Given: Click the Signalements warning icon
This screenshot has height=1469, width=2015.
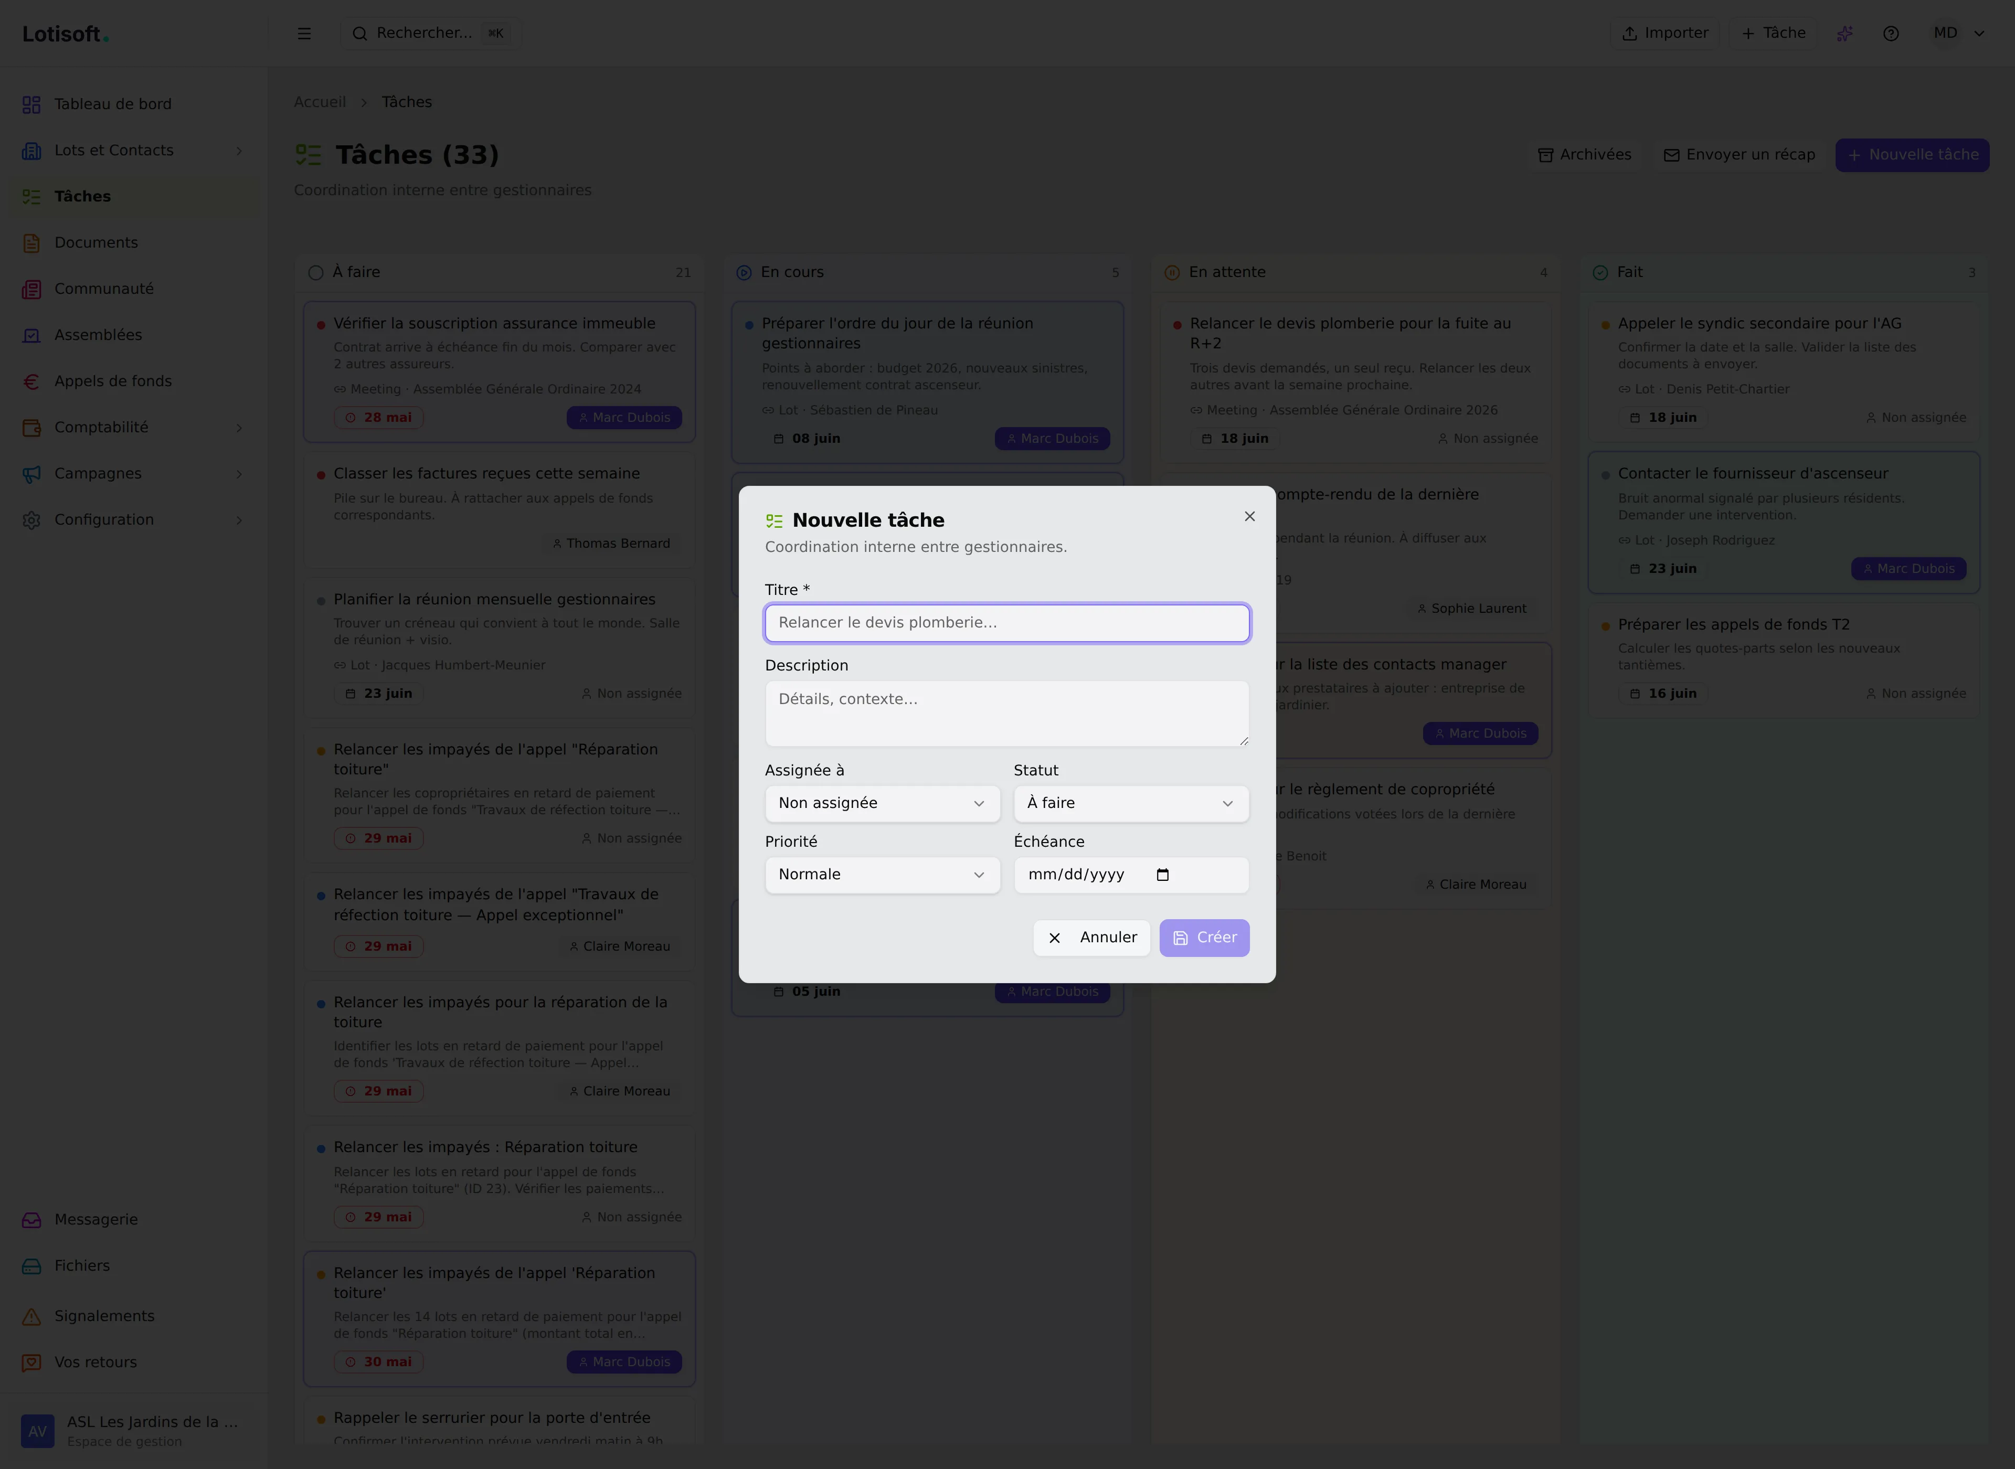Looking at the screenshot, I should tap(32, 1316).
